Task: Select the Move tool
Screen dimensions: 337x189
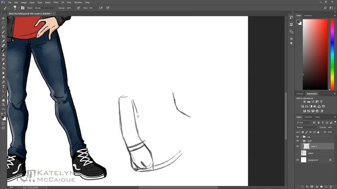Action: (x=3, y=18)
